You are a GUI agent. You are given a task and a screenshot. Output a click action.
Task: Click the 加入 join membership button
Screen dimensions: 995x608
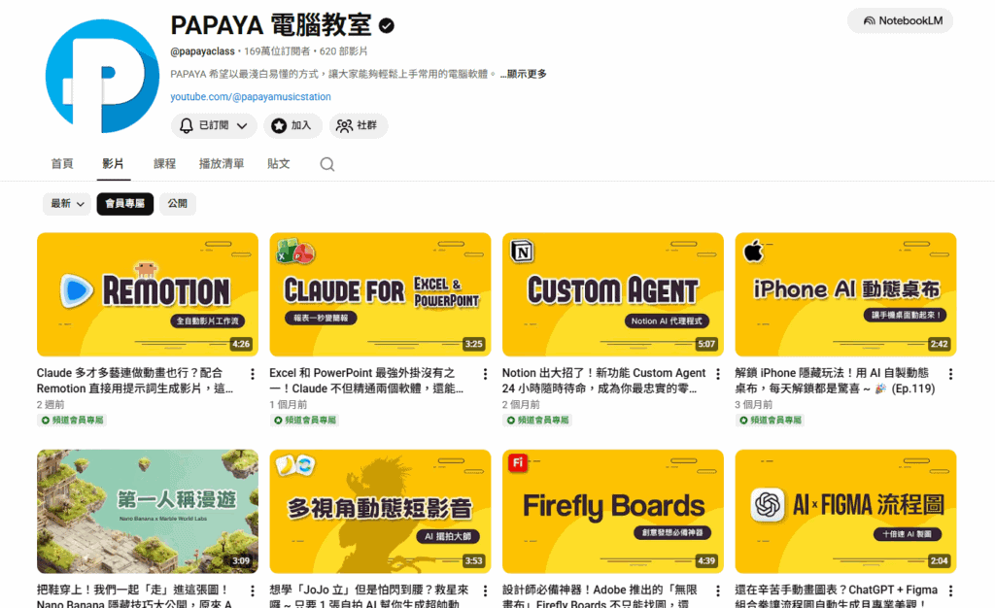(292, 125)
